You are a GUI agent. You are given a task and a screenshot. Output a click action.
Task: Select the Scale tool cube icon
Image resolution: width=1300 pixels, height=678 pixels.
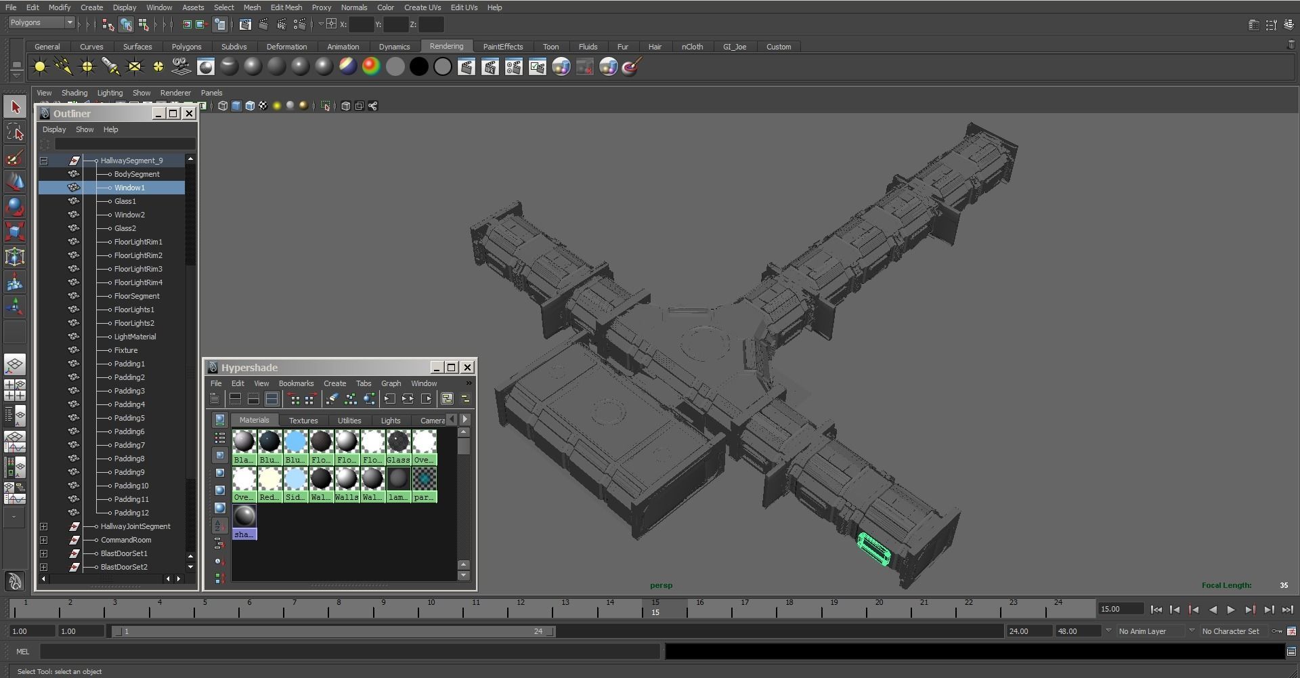[15, 232]
